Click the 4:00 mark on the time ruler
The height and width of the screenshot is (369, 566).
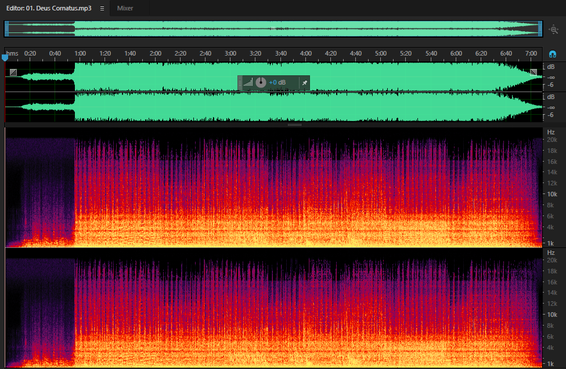(x=306, y=53)
